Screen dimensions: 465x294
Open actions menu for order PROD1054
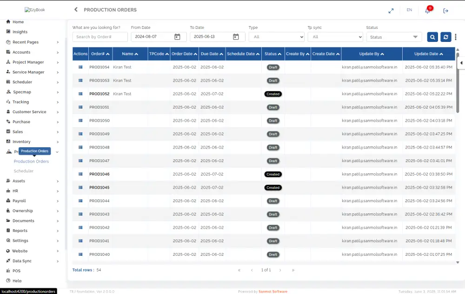80,68
